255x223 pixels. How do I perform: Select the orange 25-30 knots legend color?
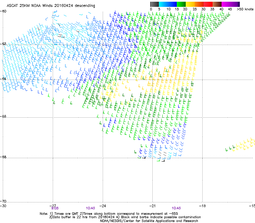coord(199,4)
